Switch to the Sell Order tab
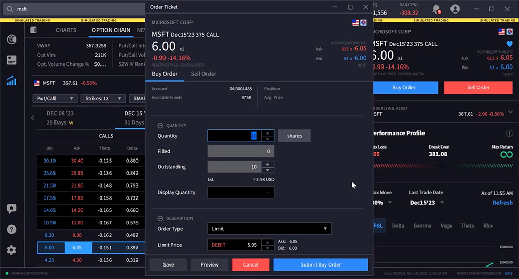 click(203, 74)
